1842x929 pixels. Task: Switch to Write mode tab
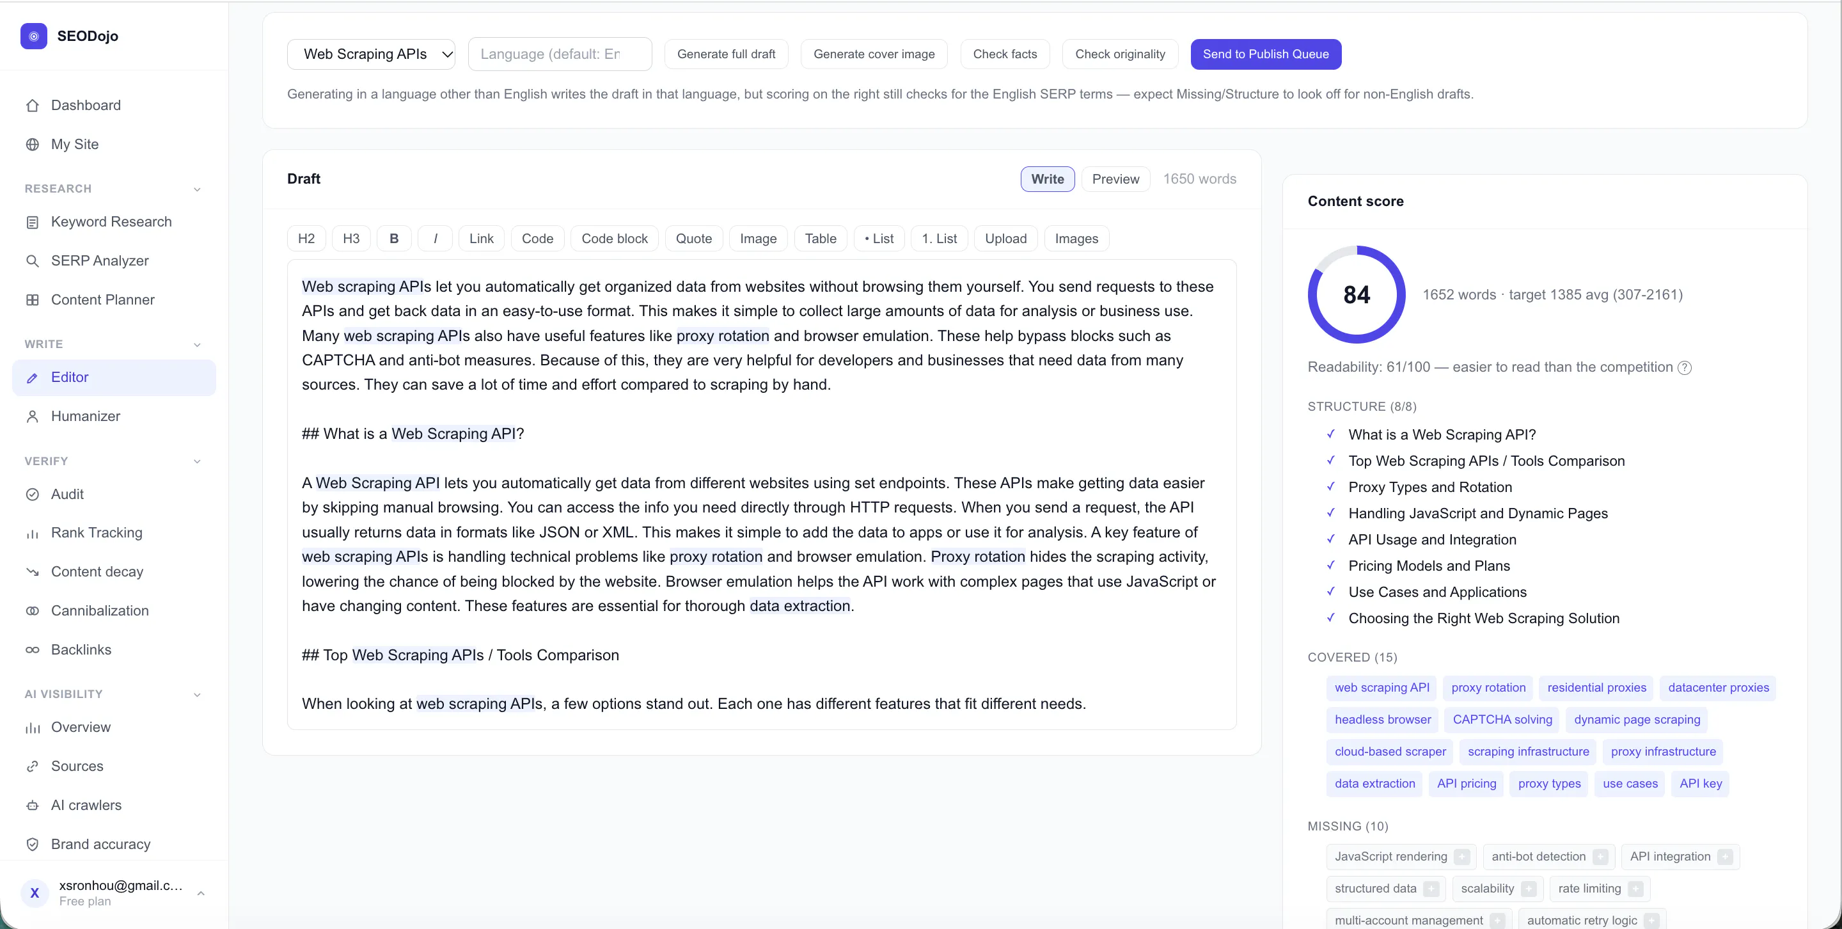pos(1047,180)
